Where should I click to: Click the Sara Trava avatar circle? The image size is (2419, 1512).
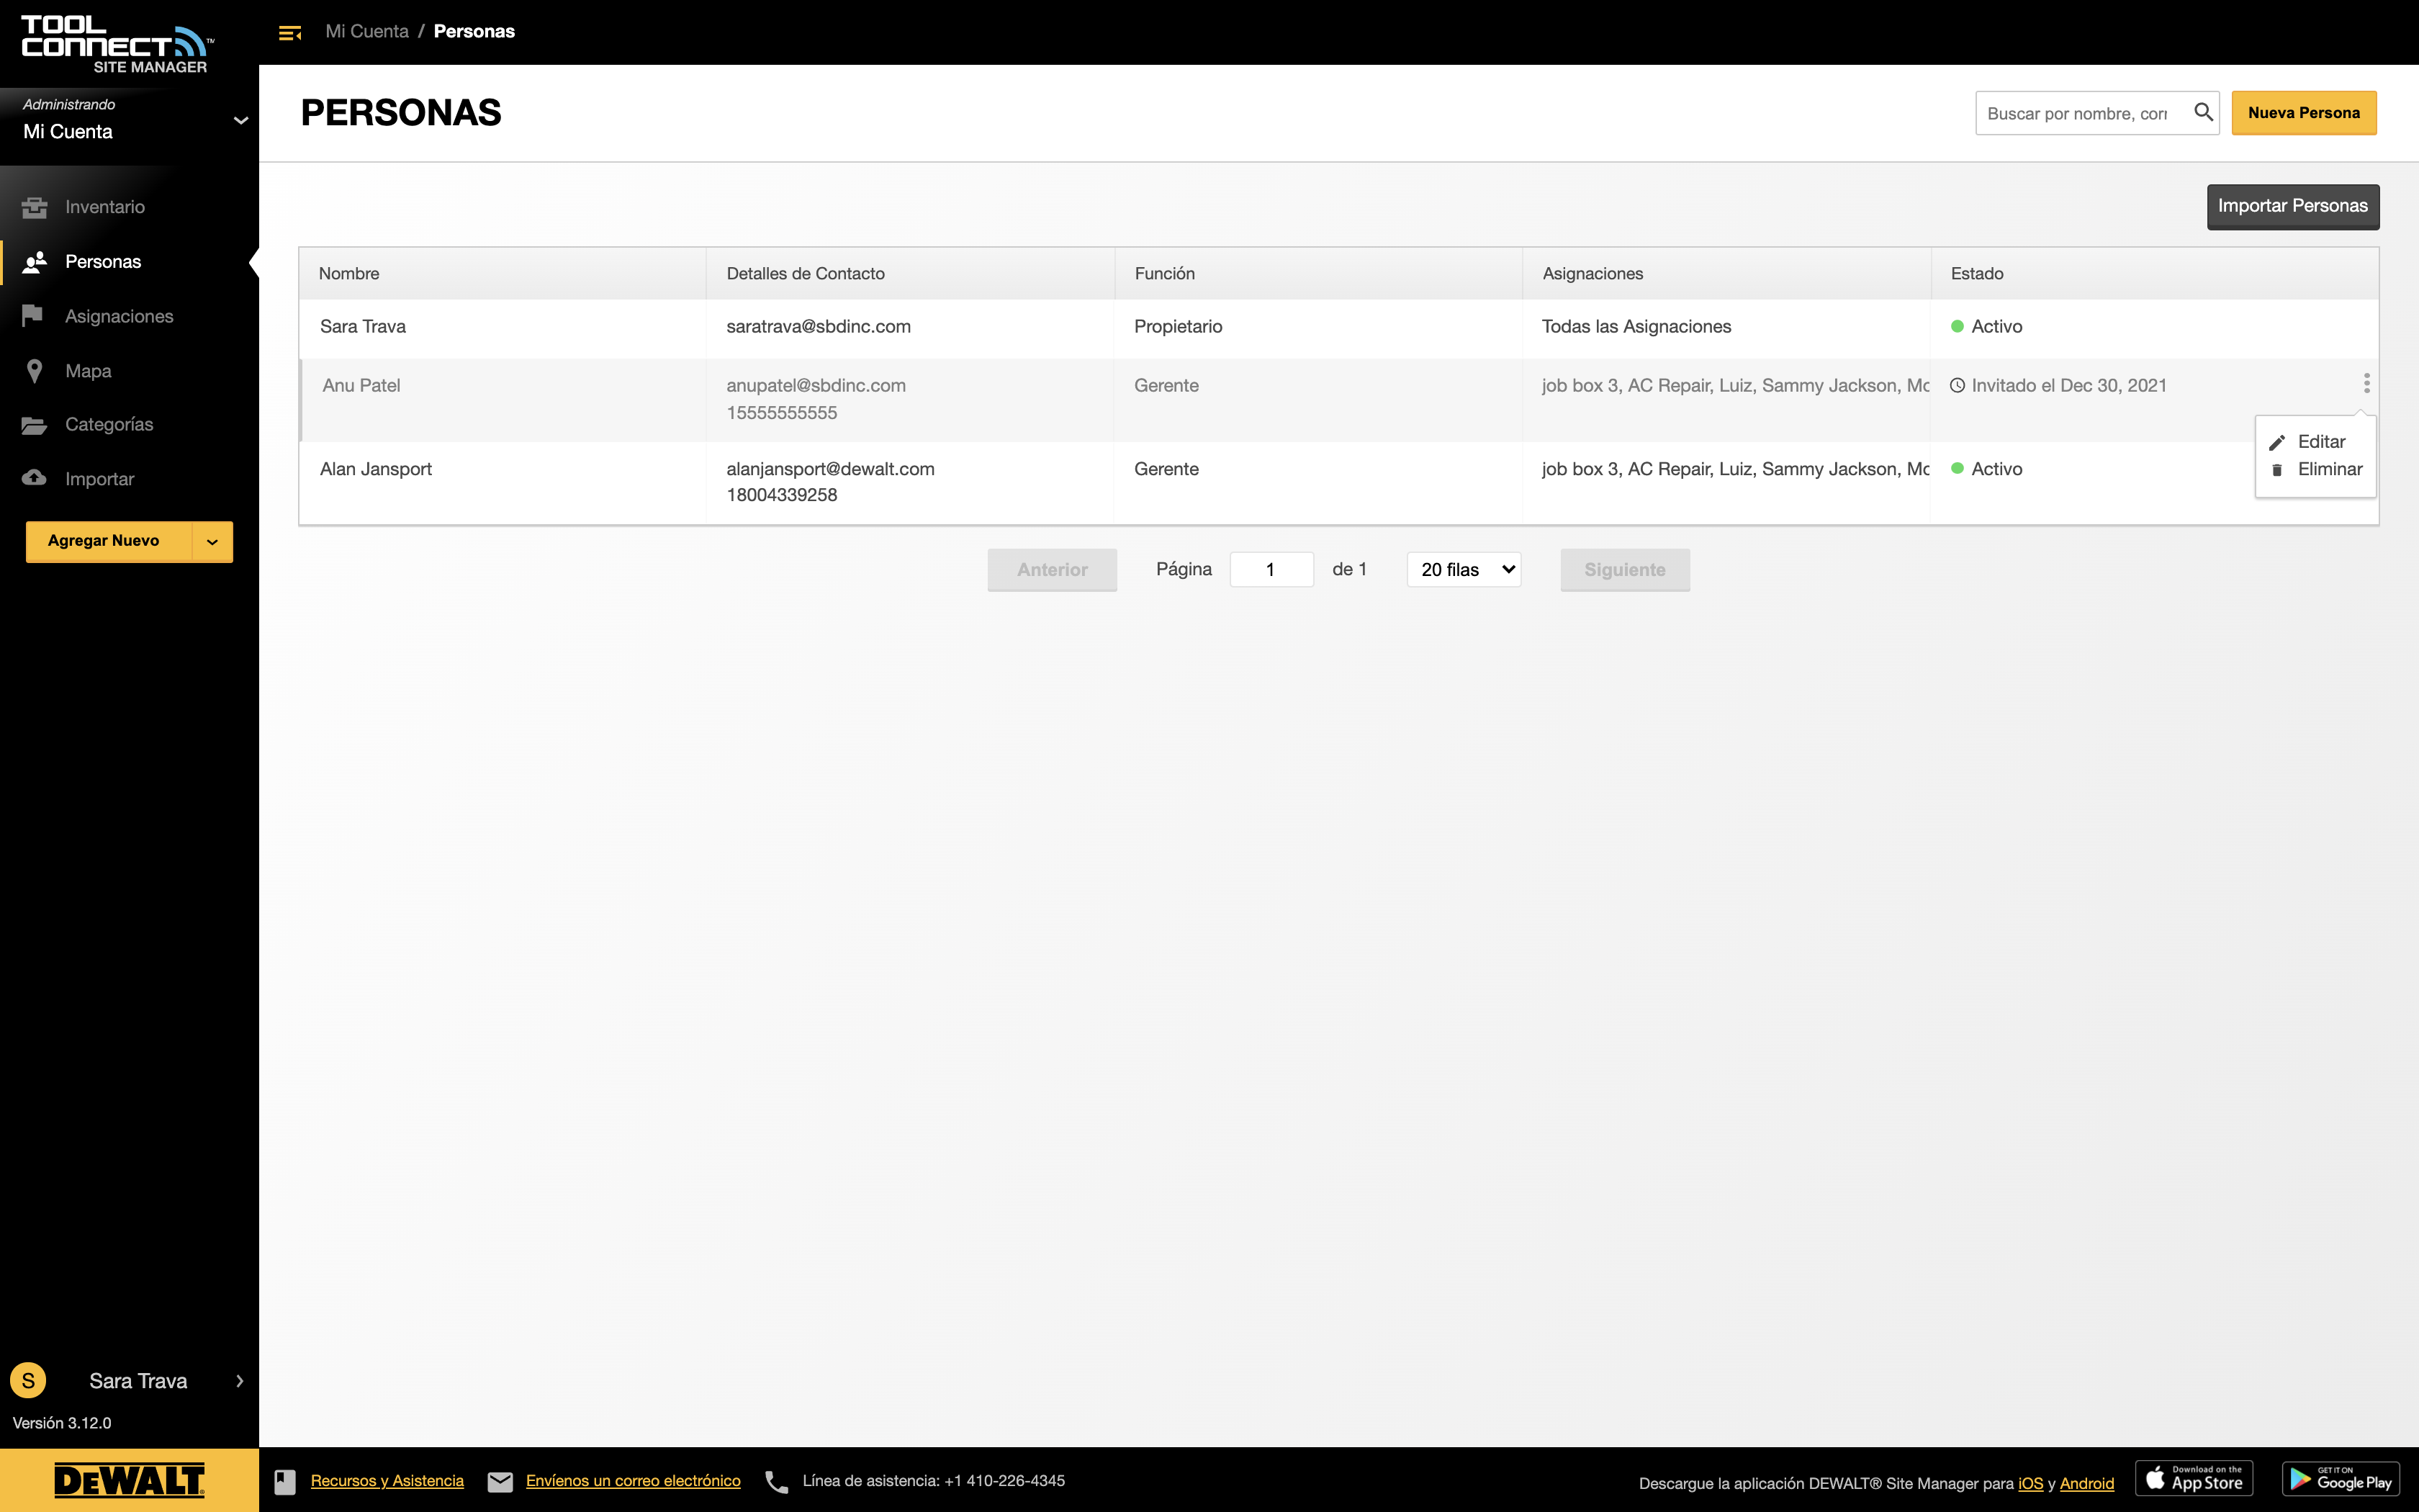[28, 1380]
